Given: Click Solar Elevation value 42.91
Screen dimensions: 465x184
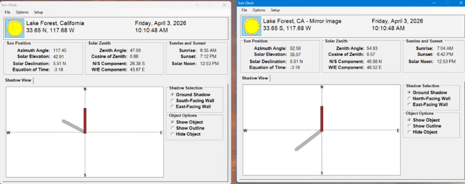Looking at the screenshot, I should point(59,56).
